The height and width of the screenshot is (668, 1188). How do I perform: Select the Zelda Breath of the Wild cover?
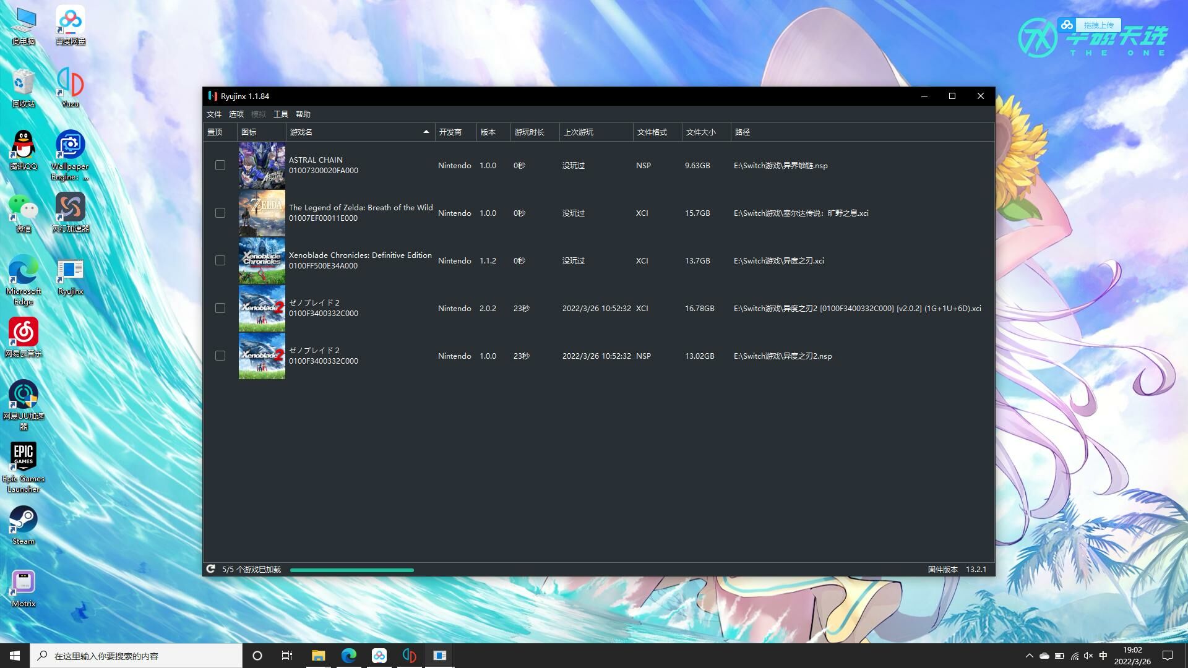[x=262, y=213]
